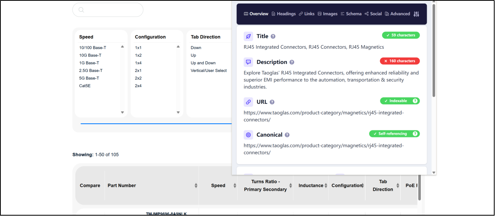Select Up tab direction filter
Screen dimensions: 495x216
click(x=193, y=55)
